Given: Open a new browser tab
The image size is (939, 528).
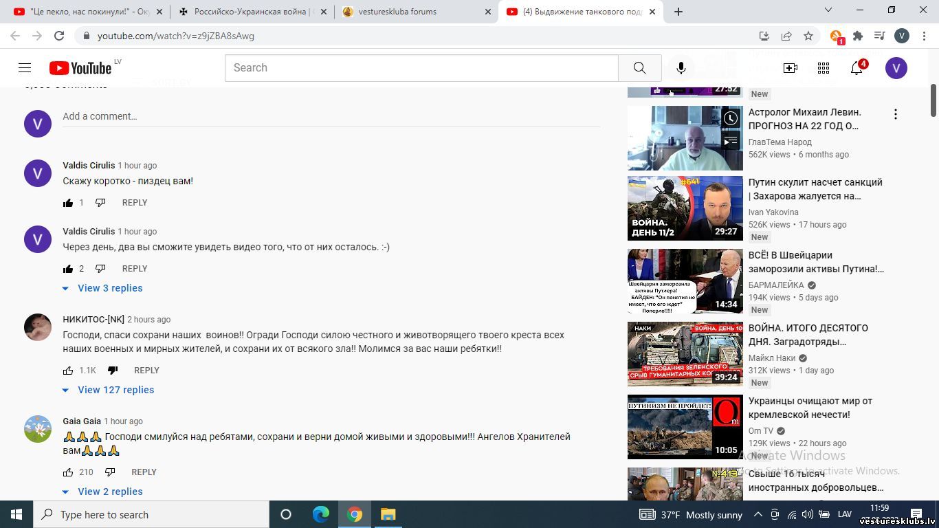Looking at the screenshot, I should [x=678, y=12].
